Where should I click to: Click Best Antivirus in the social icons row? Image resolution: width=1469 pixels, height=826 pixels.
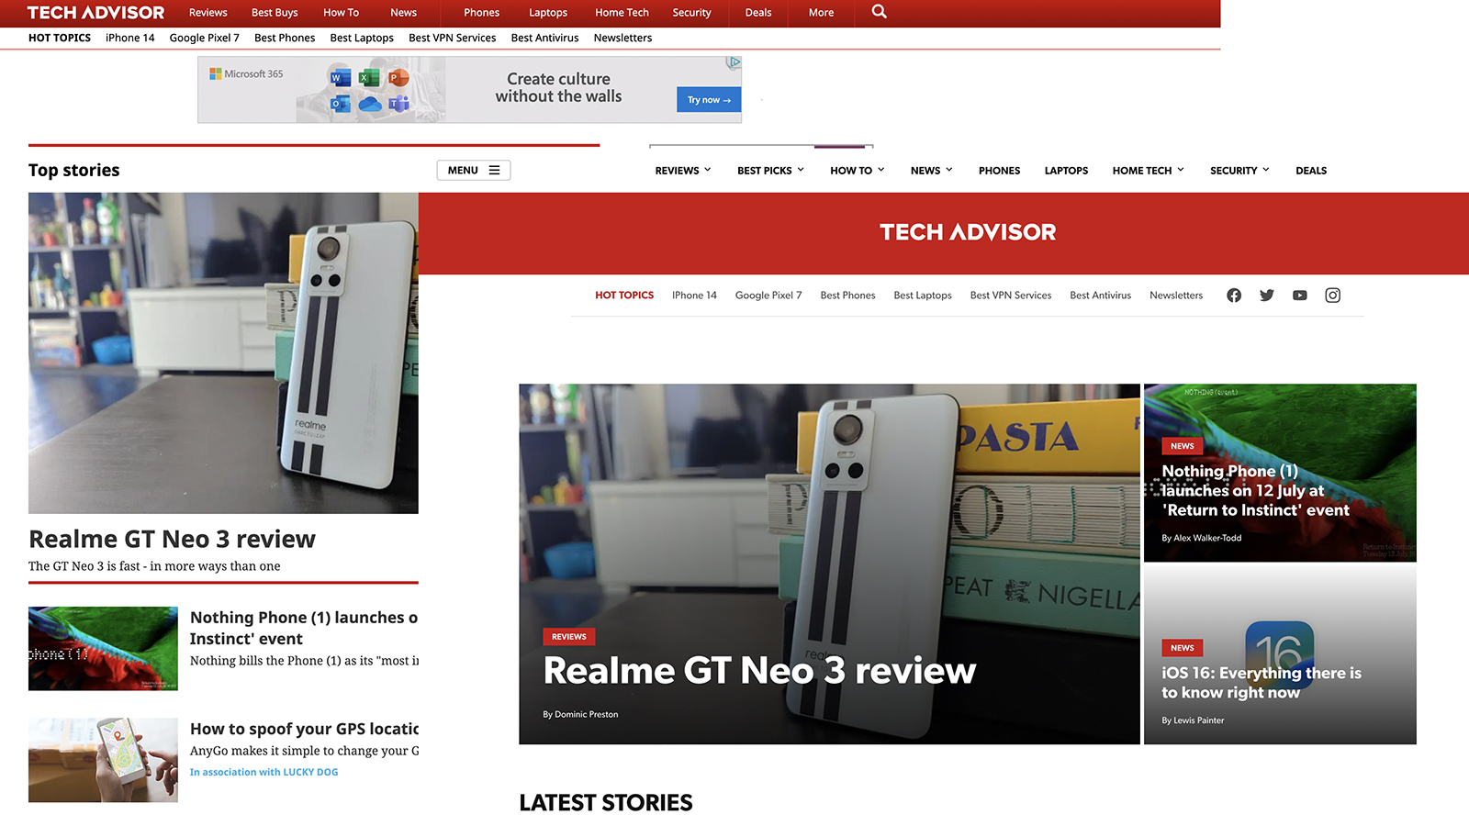pyautogui.click(x=1100, y=296)
